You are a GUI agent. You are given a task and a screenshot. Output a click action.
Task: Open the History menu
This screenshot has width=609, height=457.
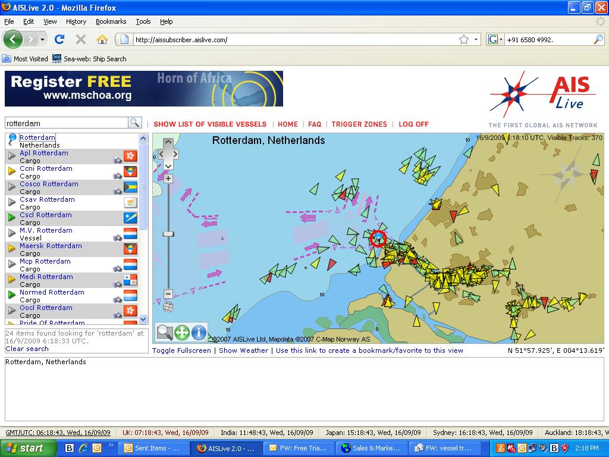click(76, 21)
